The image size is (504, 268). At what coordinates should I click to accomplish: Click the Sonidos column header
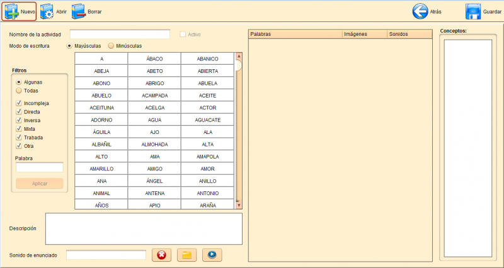pyautogui.click(x=410, y=34)
